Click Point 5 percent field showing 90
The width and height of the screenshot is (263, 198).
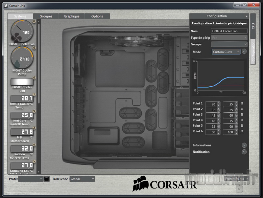click(229, 126)
